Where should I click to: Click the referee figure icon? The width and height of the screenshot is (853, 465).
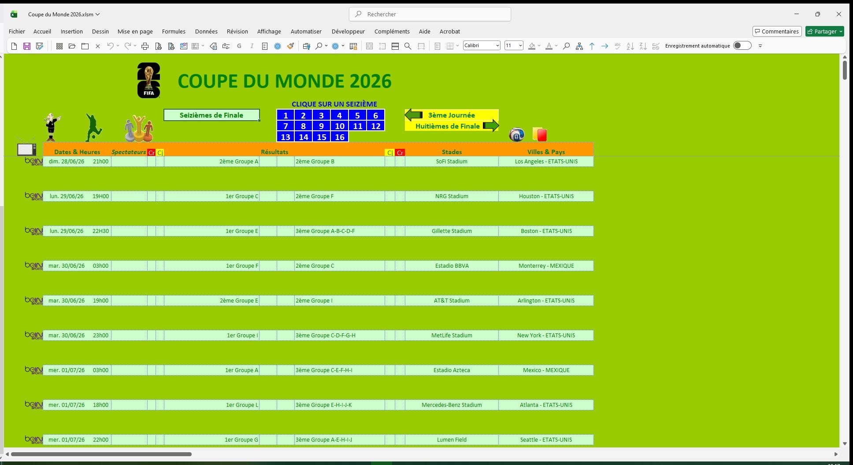[52, 127]
